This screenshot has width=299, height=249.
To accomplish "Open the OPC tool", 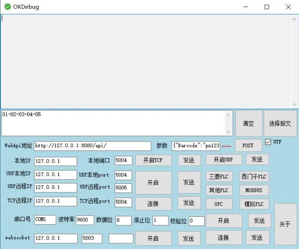I will tap(219, 204).
